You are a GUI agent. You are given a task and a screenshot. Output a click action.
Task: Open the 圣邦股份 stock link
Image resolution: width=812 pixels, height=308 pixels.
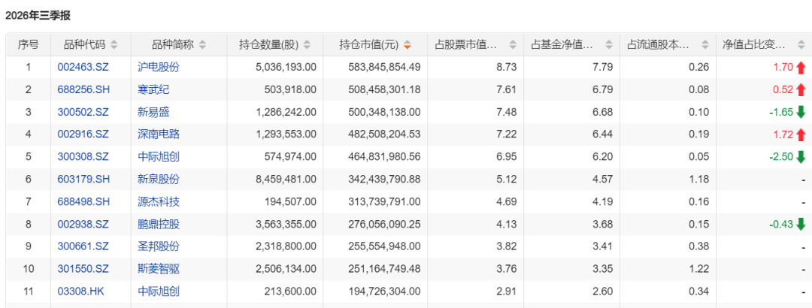point(159,247)
